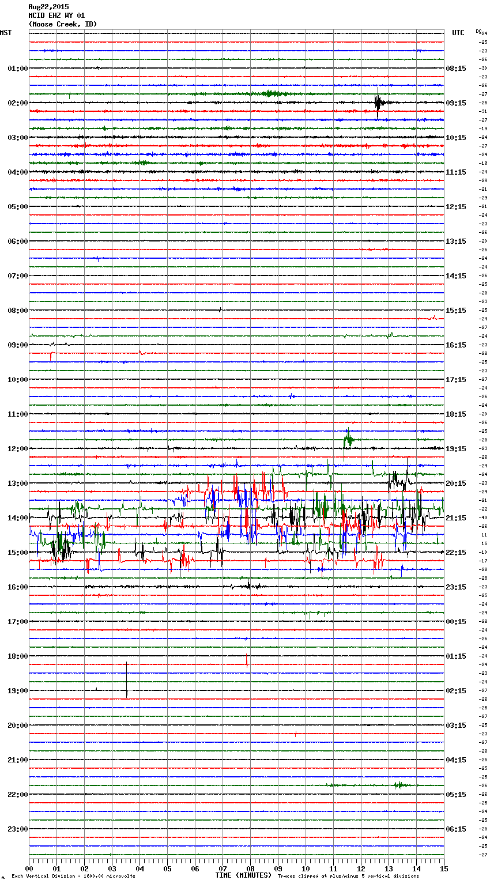Click the 'TIME (MINUTES)' axis title
The height and width of the screenshot is (884, 490).
tap(243, 875)
